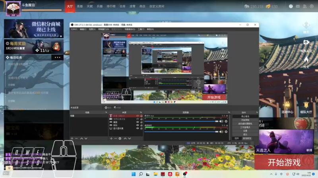Open File Explorer from taskbar
Image resolution: width=318 pixels, height=178 pixels.
coord(155,174)
